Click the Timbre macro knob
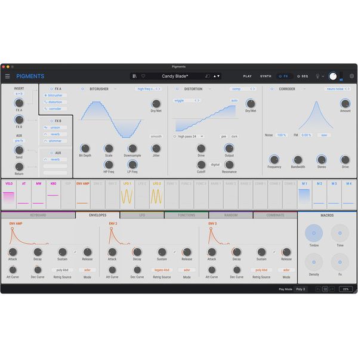Image resolution: width=358 pixels, height=358 pixels. tap(314, 233)
